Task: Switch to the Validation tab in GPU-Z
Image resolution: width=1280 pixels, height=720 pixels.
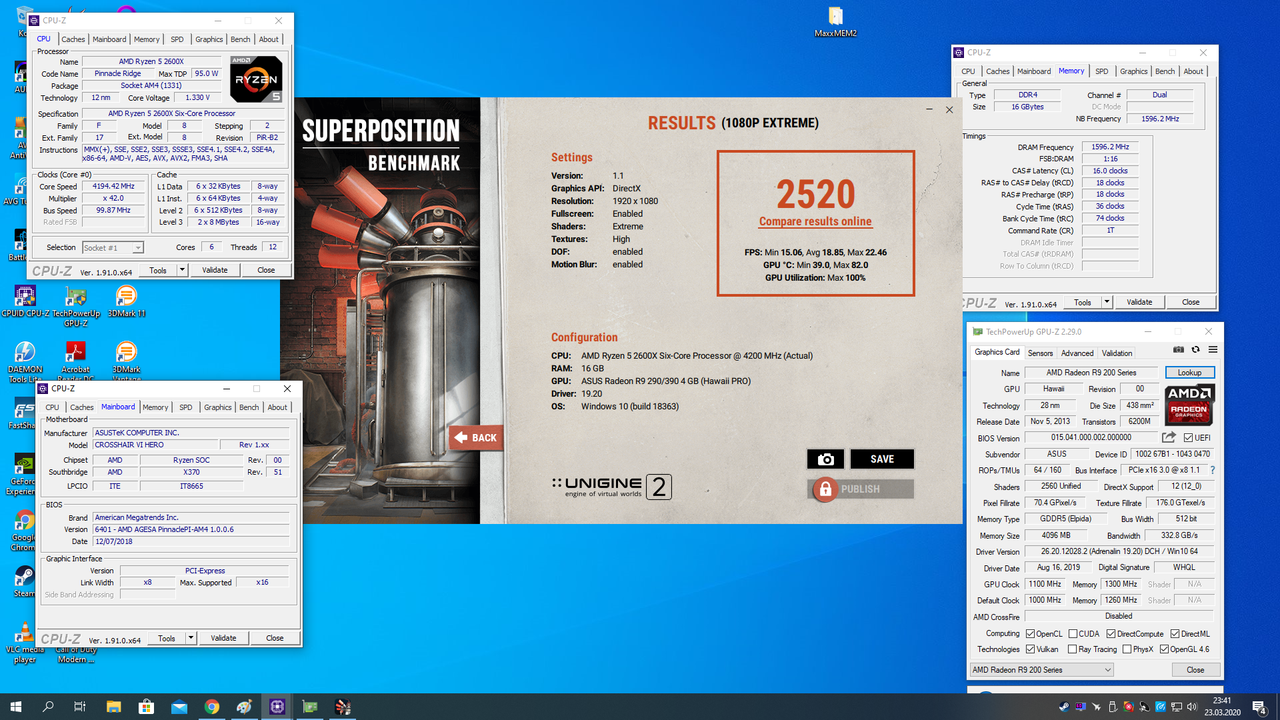Action: tap(1117, 353)
